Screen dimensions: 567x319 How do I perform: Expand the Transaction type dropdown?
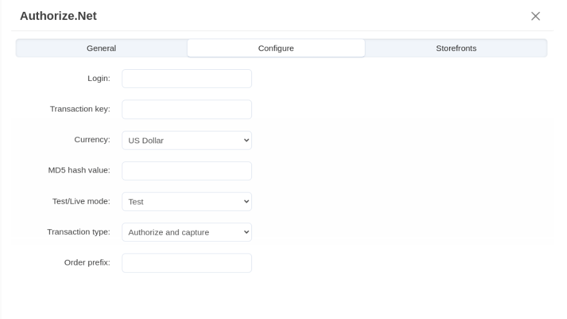pyautogui.click(x=187, y=232)
